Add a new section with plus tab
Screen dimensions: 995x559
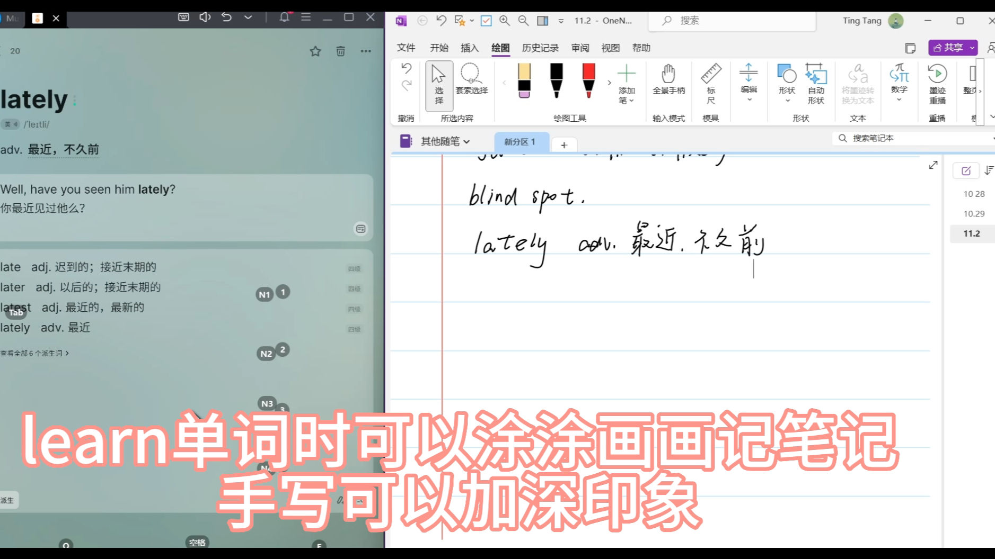point(564,145)
